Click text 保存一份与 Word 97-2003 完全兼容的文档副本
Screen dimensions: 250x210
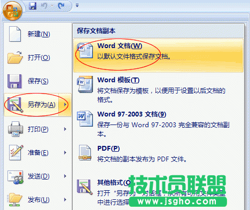(x=163, y=129)
